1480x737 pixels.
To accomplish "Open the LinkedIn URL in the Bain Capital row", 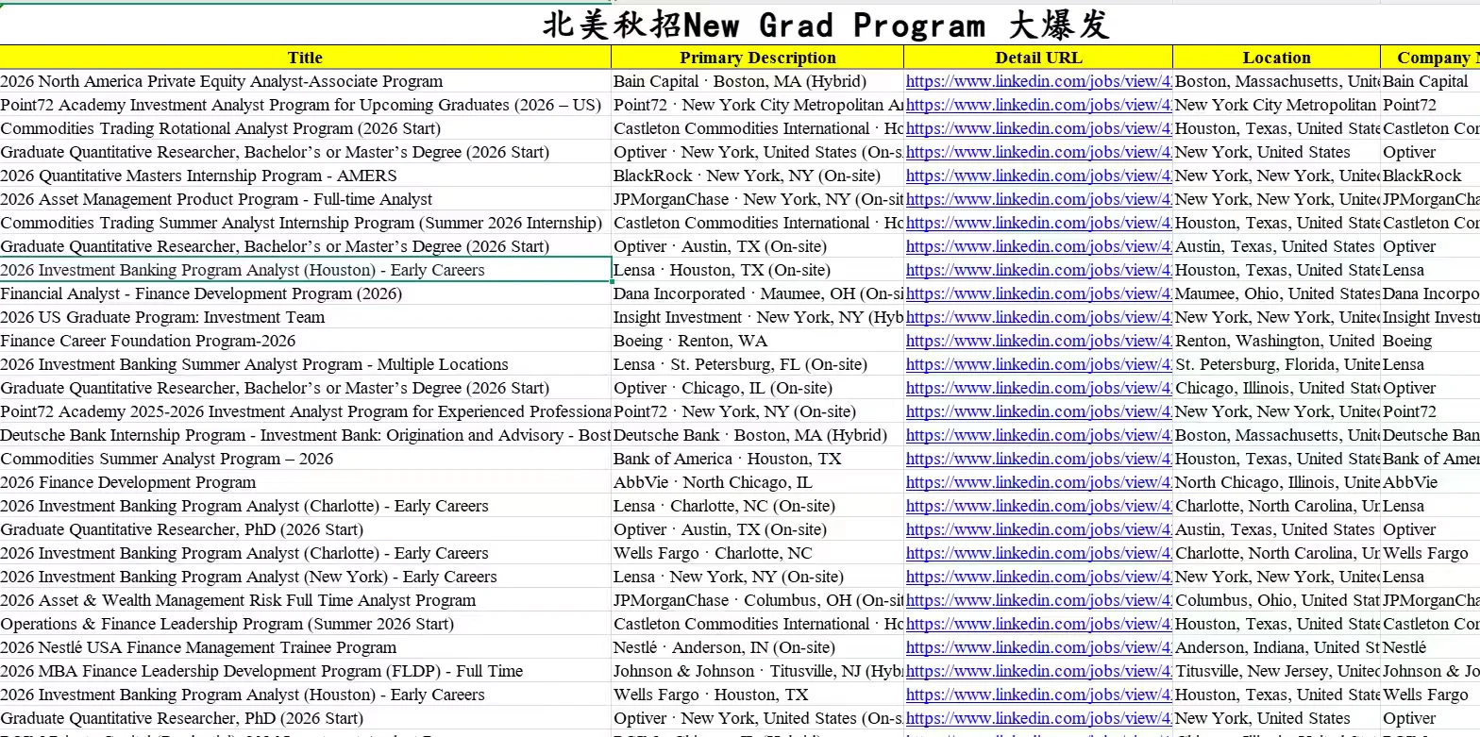I will pyautogui.click(x=1038, y=82).
